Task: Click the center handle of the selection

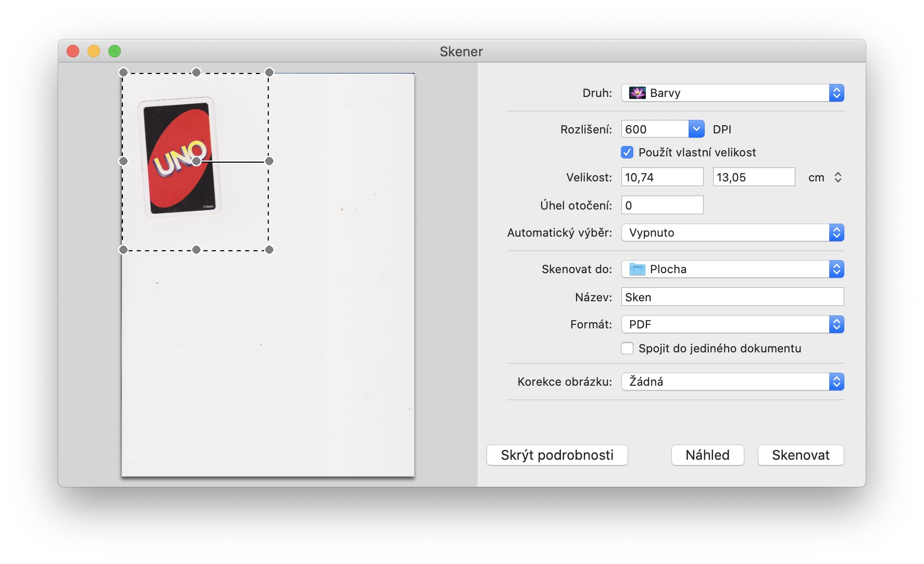Action: pos(196,162)
